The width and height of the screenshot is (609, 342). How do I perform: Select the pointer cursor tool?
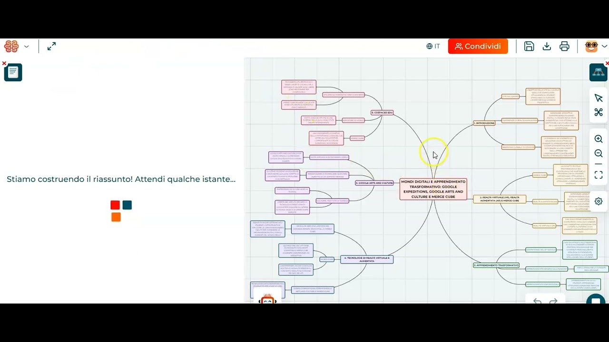pos(599,98)
